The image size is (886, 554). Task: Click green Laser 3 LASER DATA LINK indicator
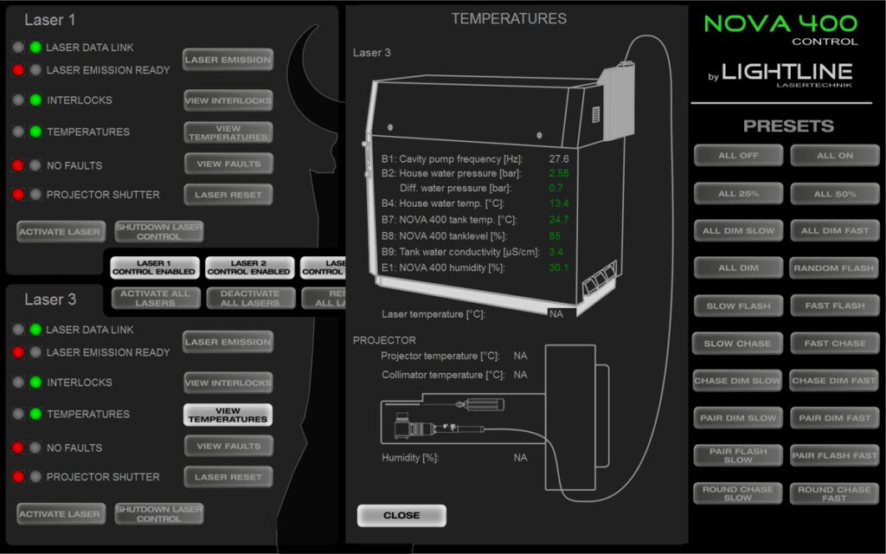pyautogui.click(x=35, y=330)
